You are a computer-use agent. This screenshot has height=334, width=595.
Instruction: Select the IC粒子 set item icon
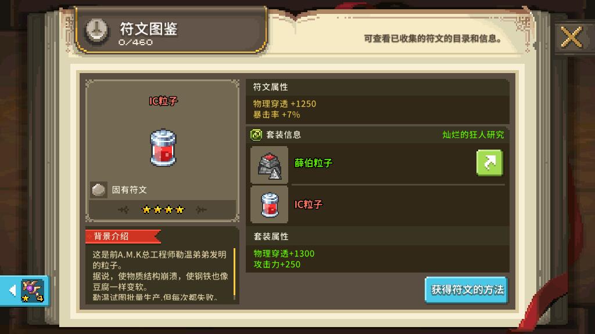[270, 205]
